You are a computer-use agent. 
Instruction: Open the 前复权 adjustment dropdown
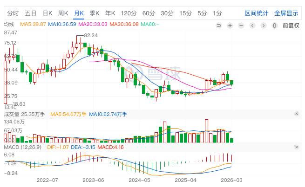pyautogui.click(x=291, y=25)
